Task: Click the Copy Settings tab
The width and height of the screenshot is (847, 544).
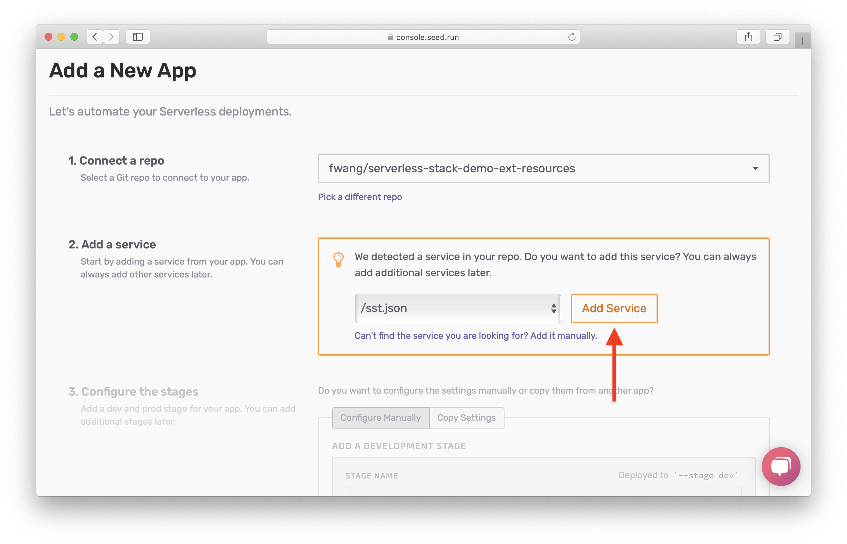Action: pos(466,418)
